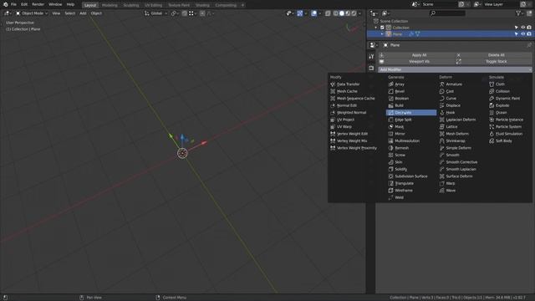Choose Decimate modifier

tap(411, 113)
